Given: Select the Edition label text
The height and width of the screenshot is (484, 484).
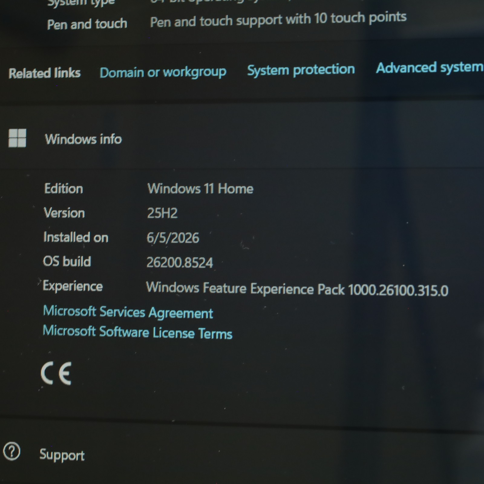Looking at the screenshot, I should 64,188.
